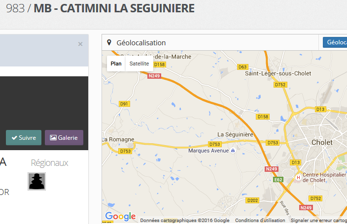This screenshot has height=224, width=347.
Task: Click the D91 road shield
Action: click(124, 103)
